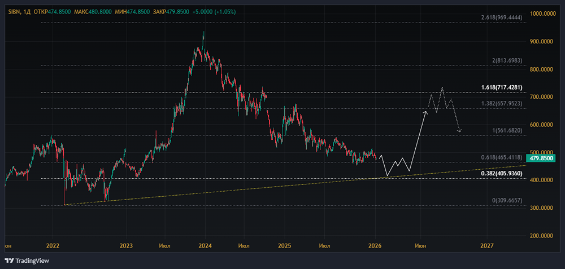Click the 2022 label on time axis

pos(53,246)
